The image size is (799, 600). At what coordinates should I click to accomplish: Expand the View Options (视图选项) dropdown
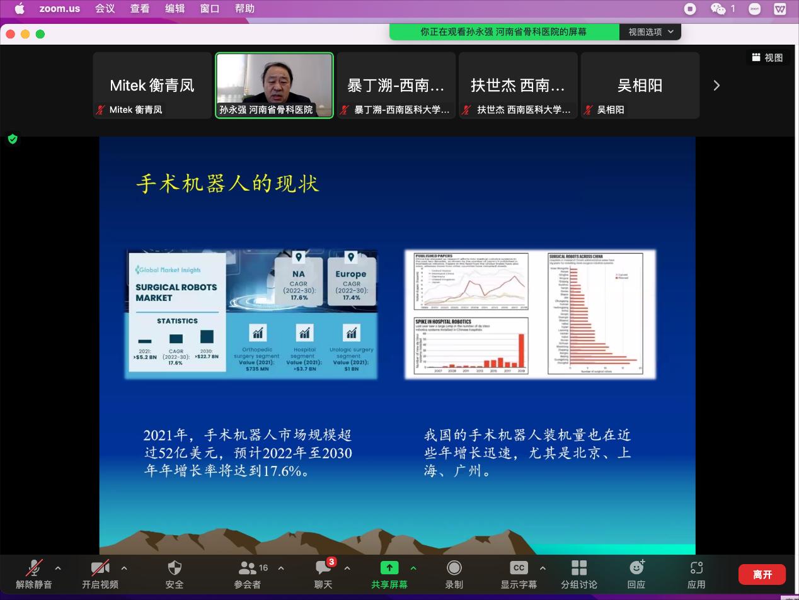(650, 31)
